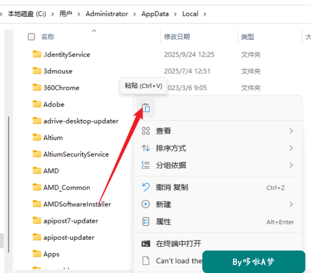This screenshot has width=311, height=273.
Task: Select the 3dmouse folder icon
Action: pos(37,71)
